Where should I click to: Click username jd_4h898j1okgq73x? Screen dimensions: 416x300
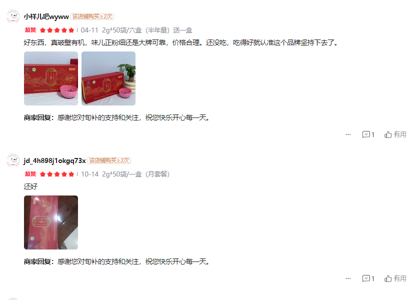pyautogui.click(x=54, y=160)
